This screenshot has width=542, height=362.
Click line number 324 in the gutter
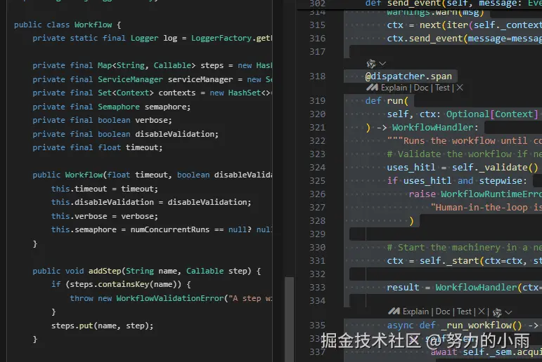317,168
